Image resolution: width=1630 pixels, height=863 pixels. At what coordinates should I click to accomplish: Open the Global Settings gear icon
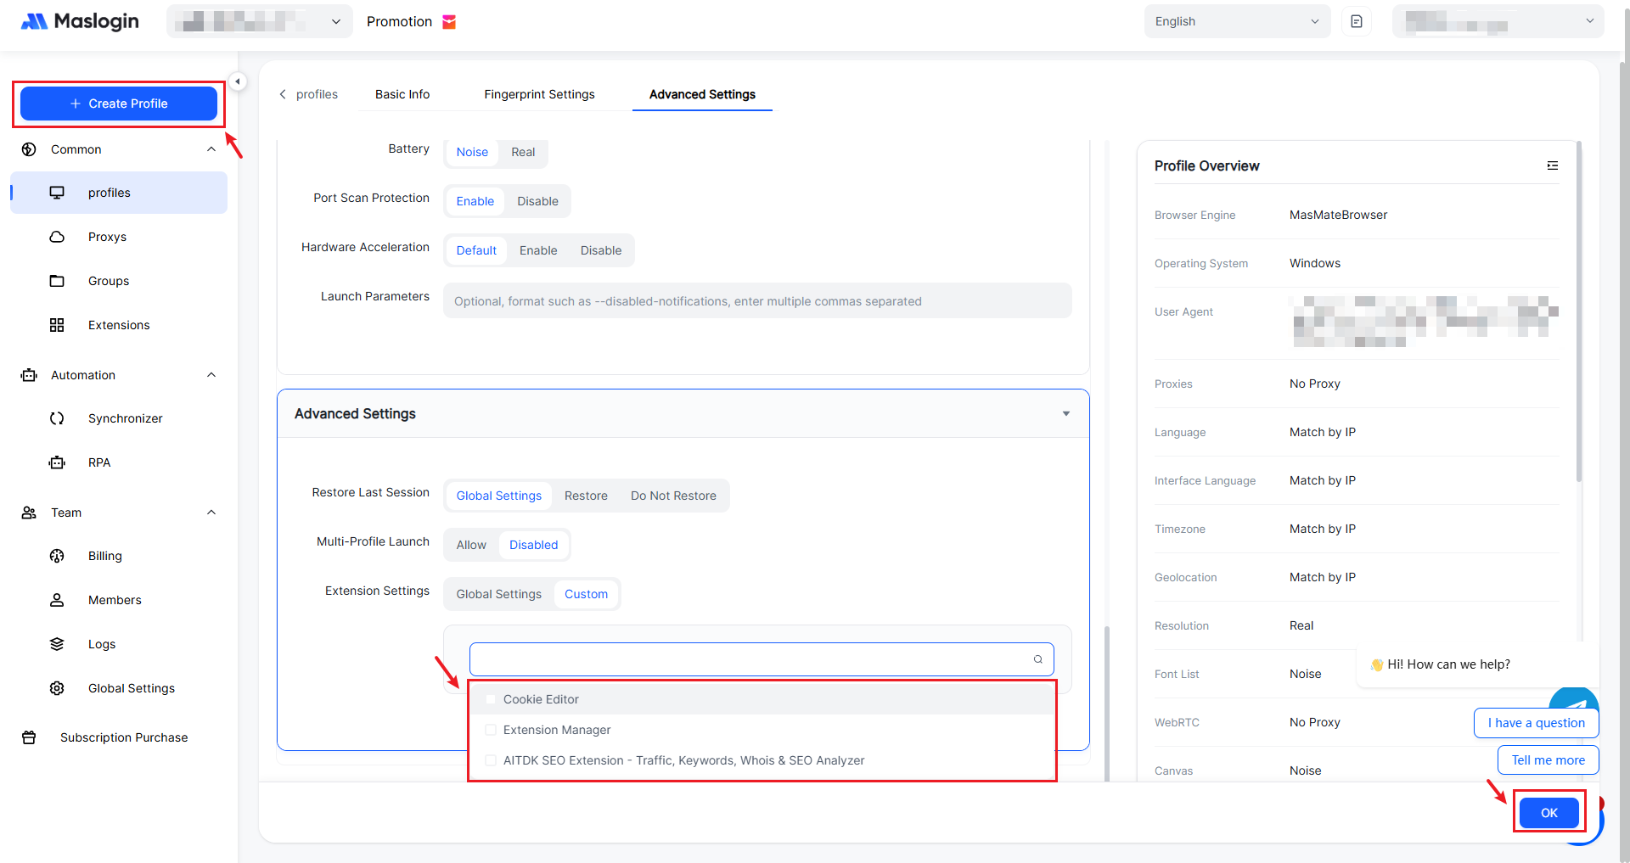[x=57, y=688]
